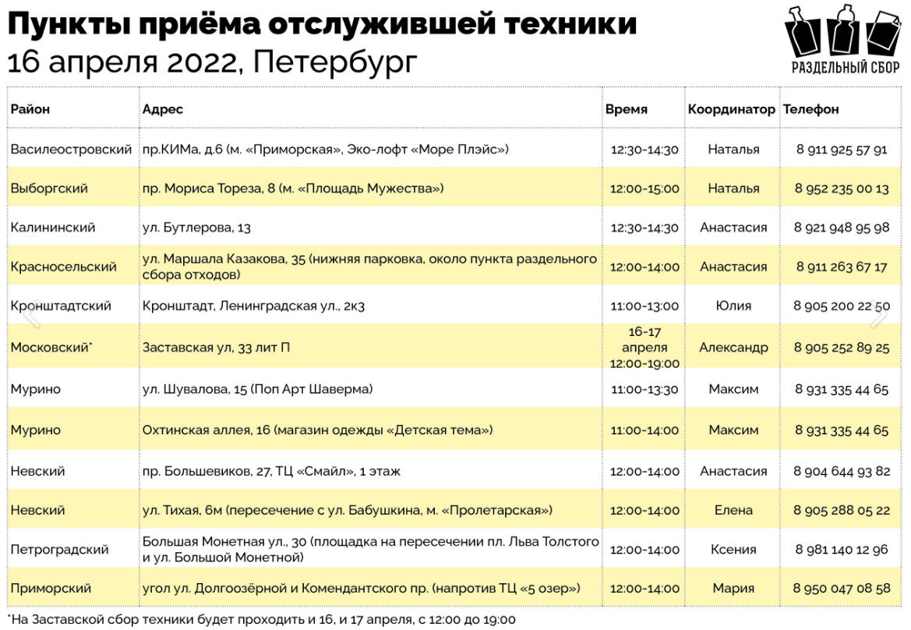Click the date line 16 апреля 2022, Петербург
This screenshot has height=630, width=911.
(x=212, y=62)
